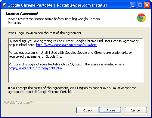Minimize the installer window
This screenshot has height=118, width=152.
point(133,5)
